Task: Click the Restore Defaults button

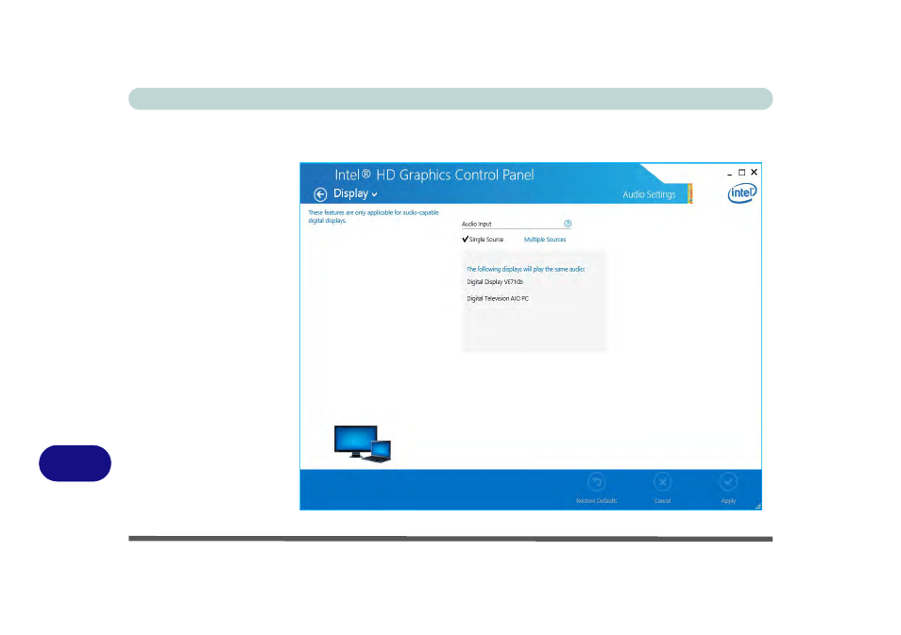Action: (x=597, y=488)
